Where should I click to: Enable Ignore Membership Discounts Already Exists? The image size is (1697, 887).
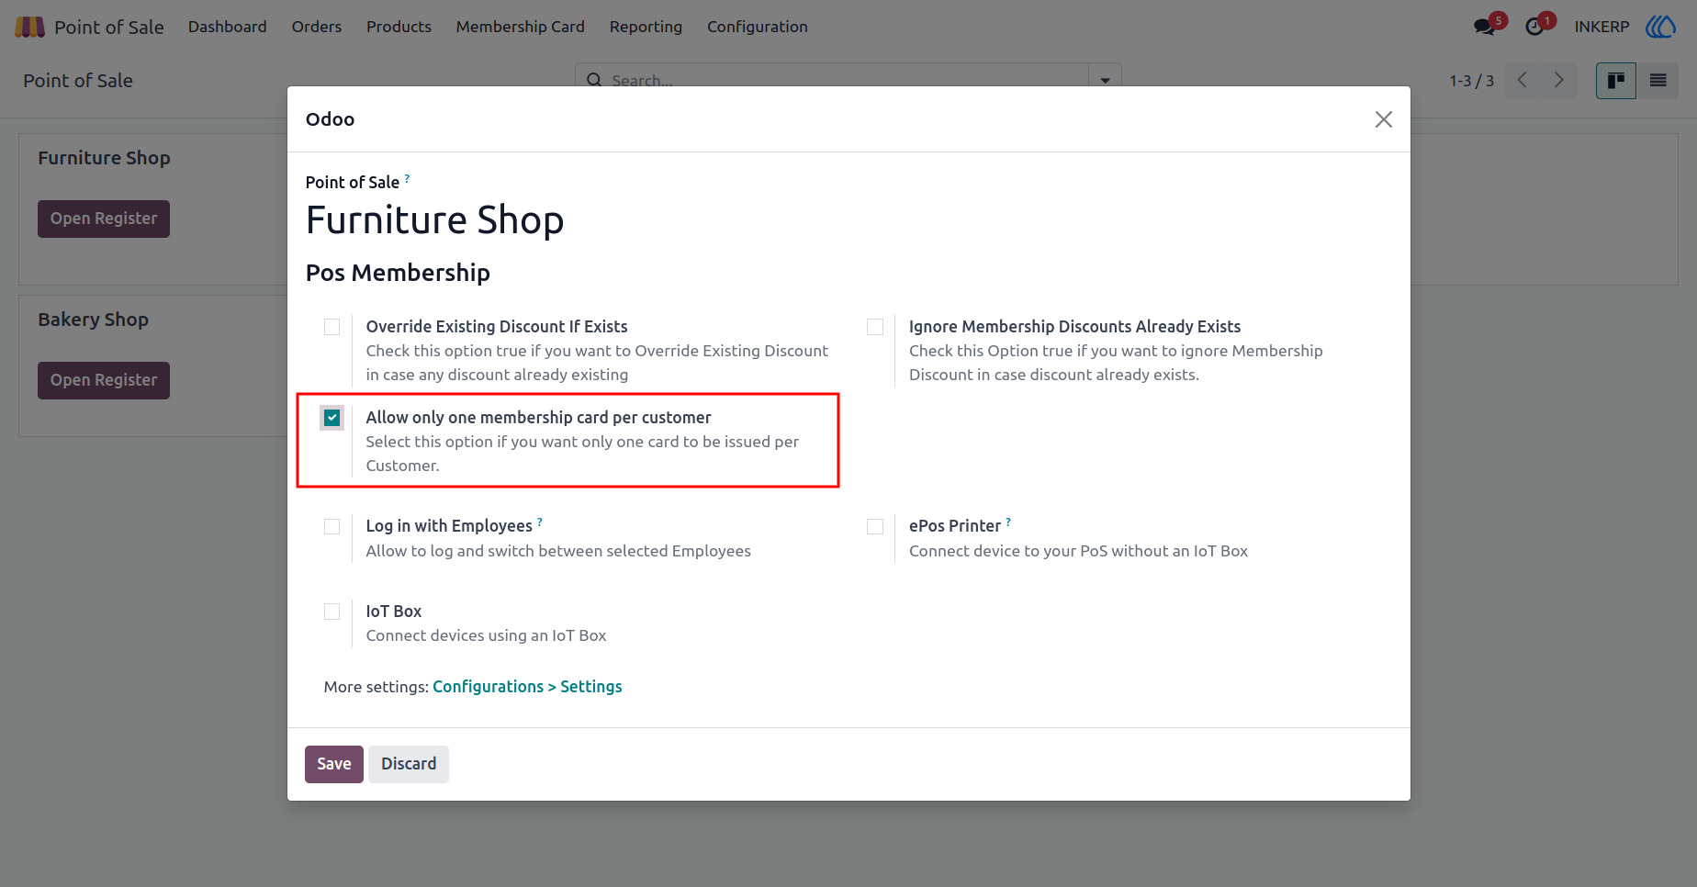click(875, 327)
